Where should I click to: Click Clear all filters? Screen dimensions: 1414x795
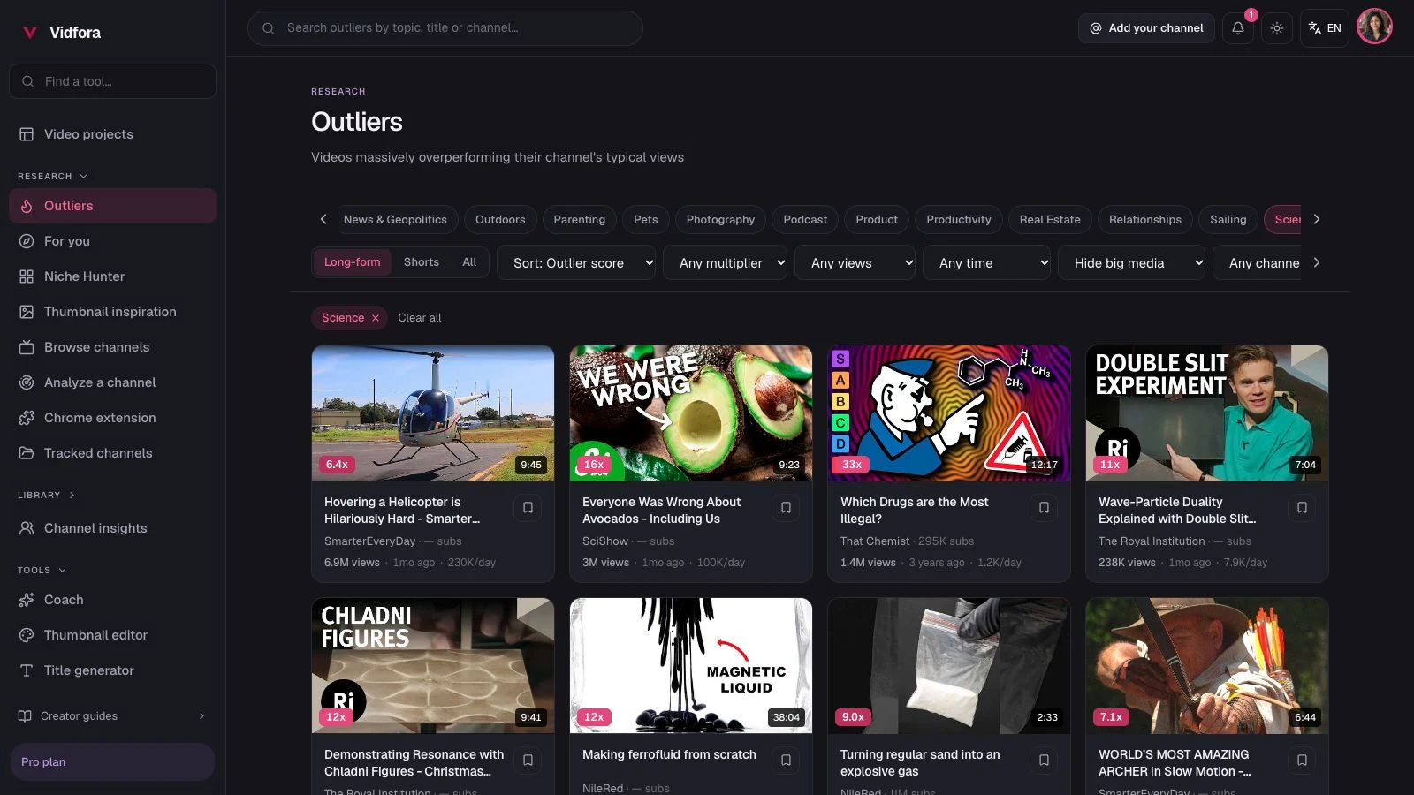[419, 318]
